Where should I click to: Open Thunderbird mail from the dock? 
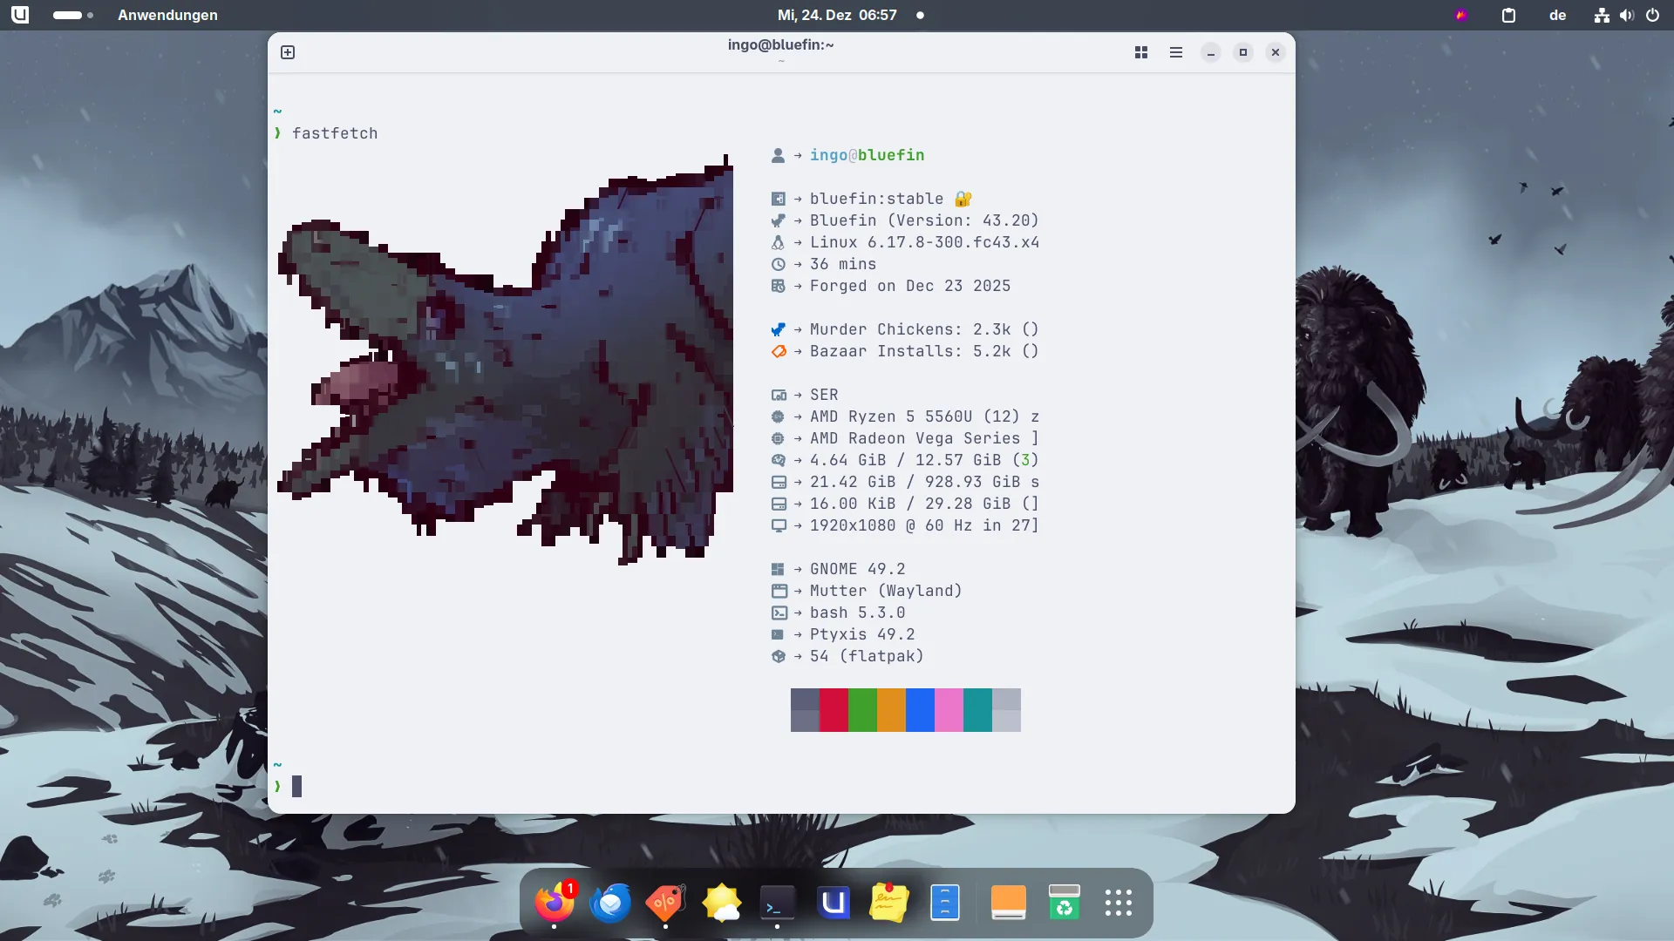(610, 903)
